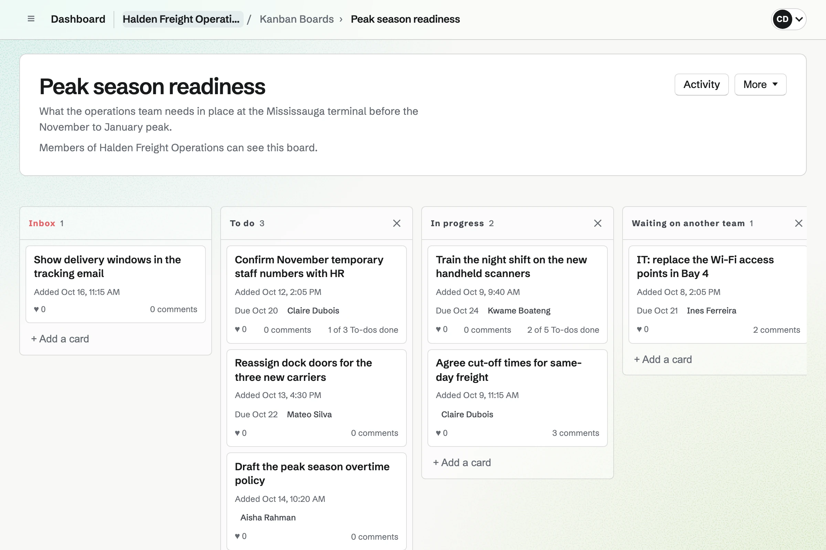
Task: Close the To do column
Action: click(396, 223)
